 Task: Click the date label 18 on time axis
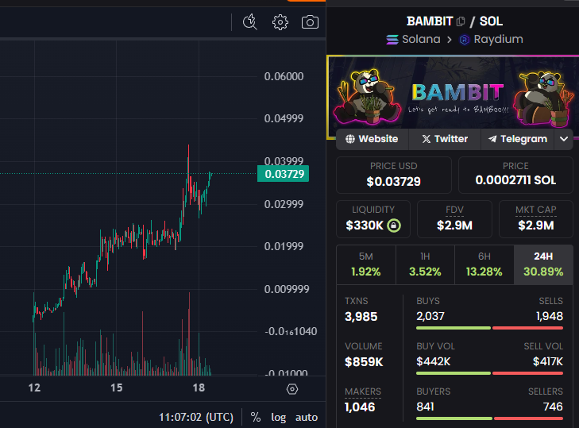tap(199, 388)
